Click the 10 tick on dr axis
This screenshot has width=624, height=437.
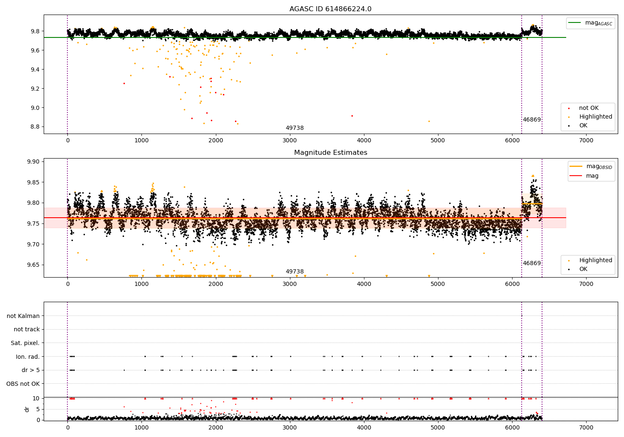coord(36,398)
